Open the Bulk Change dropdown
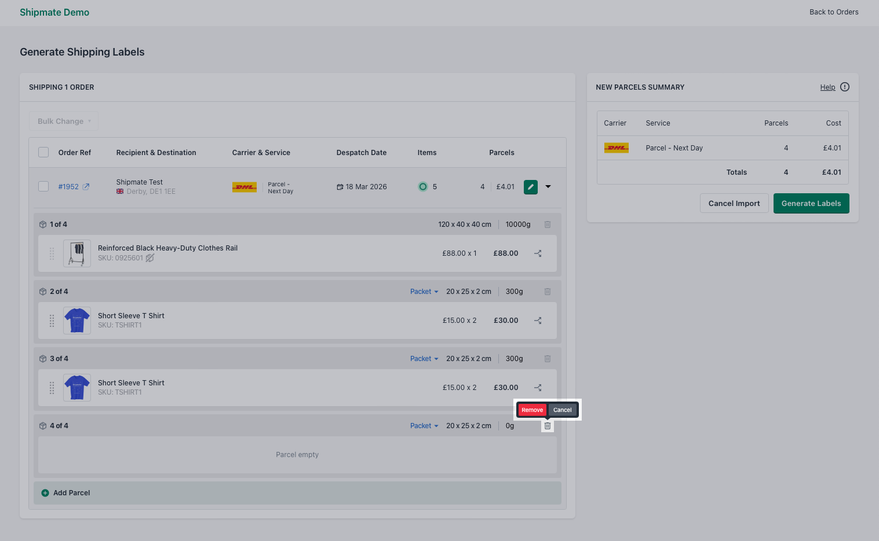The width and height of the screenshot is (879, 541). [x=63, y=121]
